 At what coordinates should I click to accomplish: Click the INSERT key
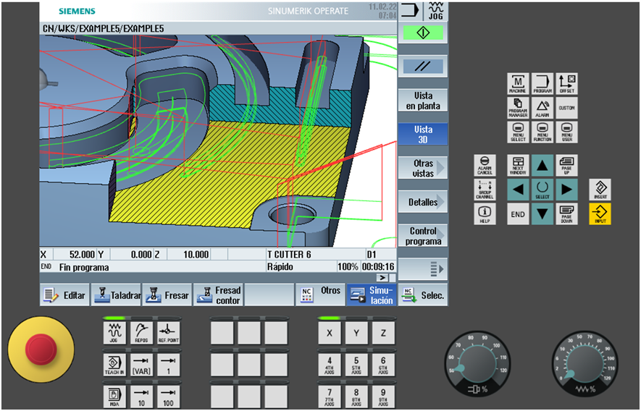click(x=600, y=190)
